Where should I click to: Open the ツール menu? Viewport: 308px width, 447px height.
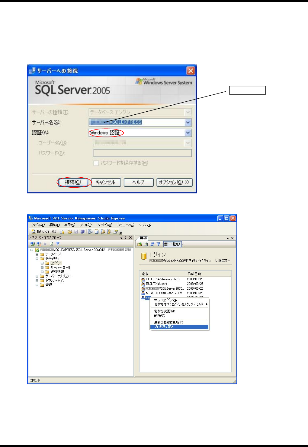pos(85,225)
